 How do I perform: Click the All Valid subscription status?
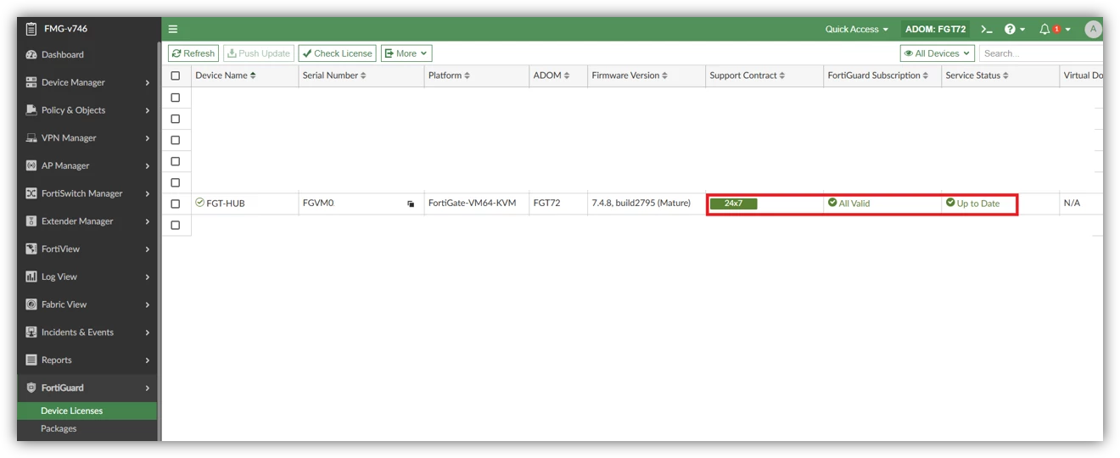pos(849,204)
